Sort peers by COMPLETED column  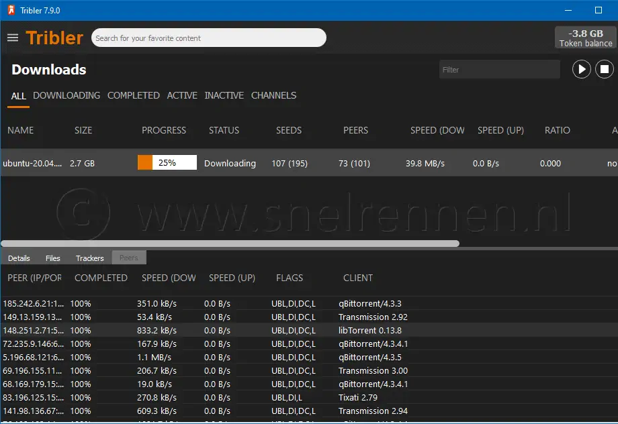101,278
